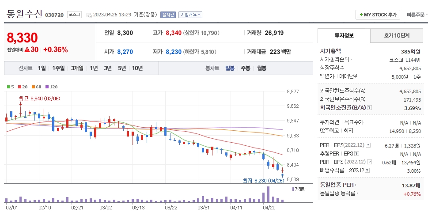Open help icon beside PBR BPS (2022.12)
The width and height of the screenshot is (428, 220).
370,162
